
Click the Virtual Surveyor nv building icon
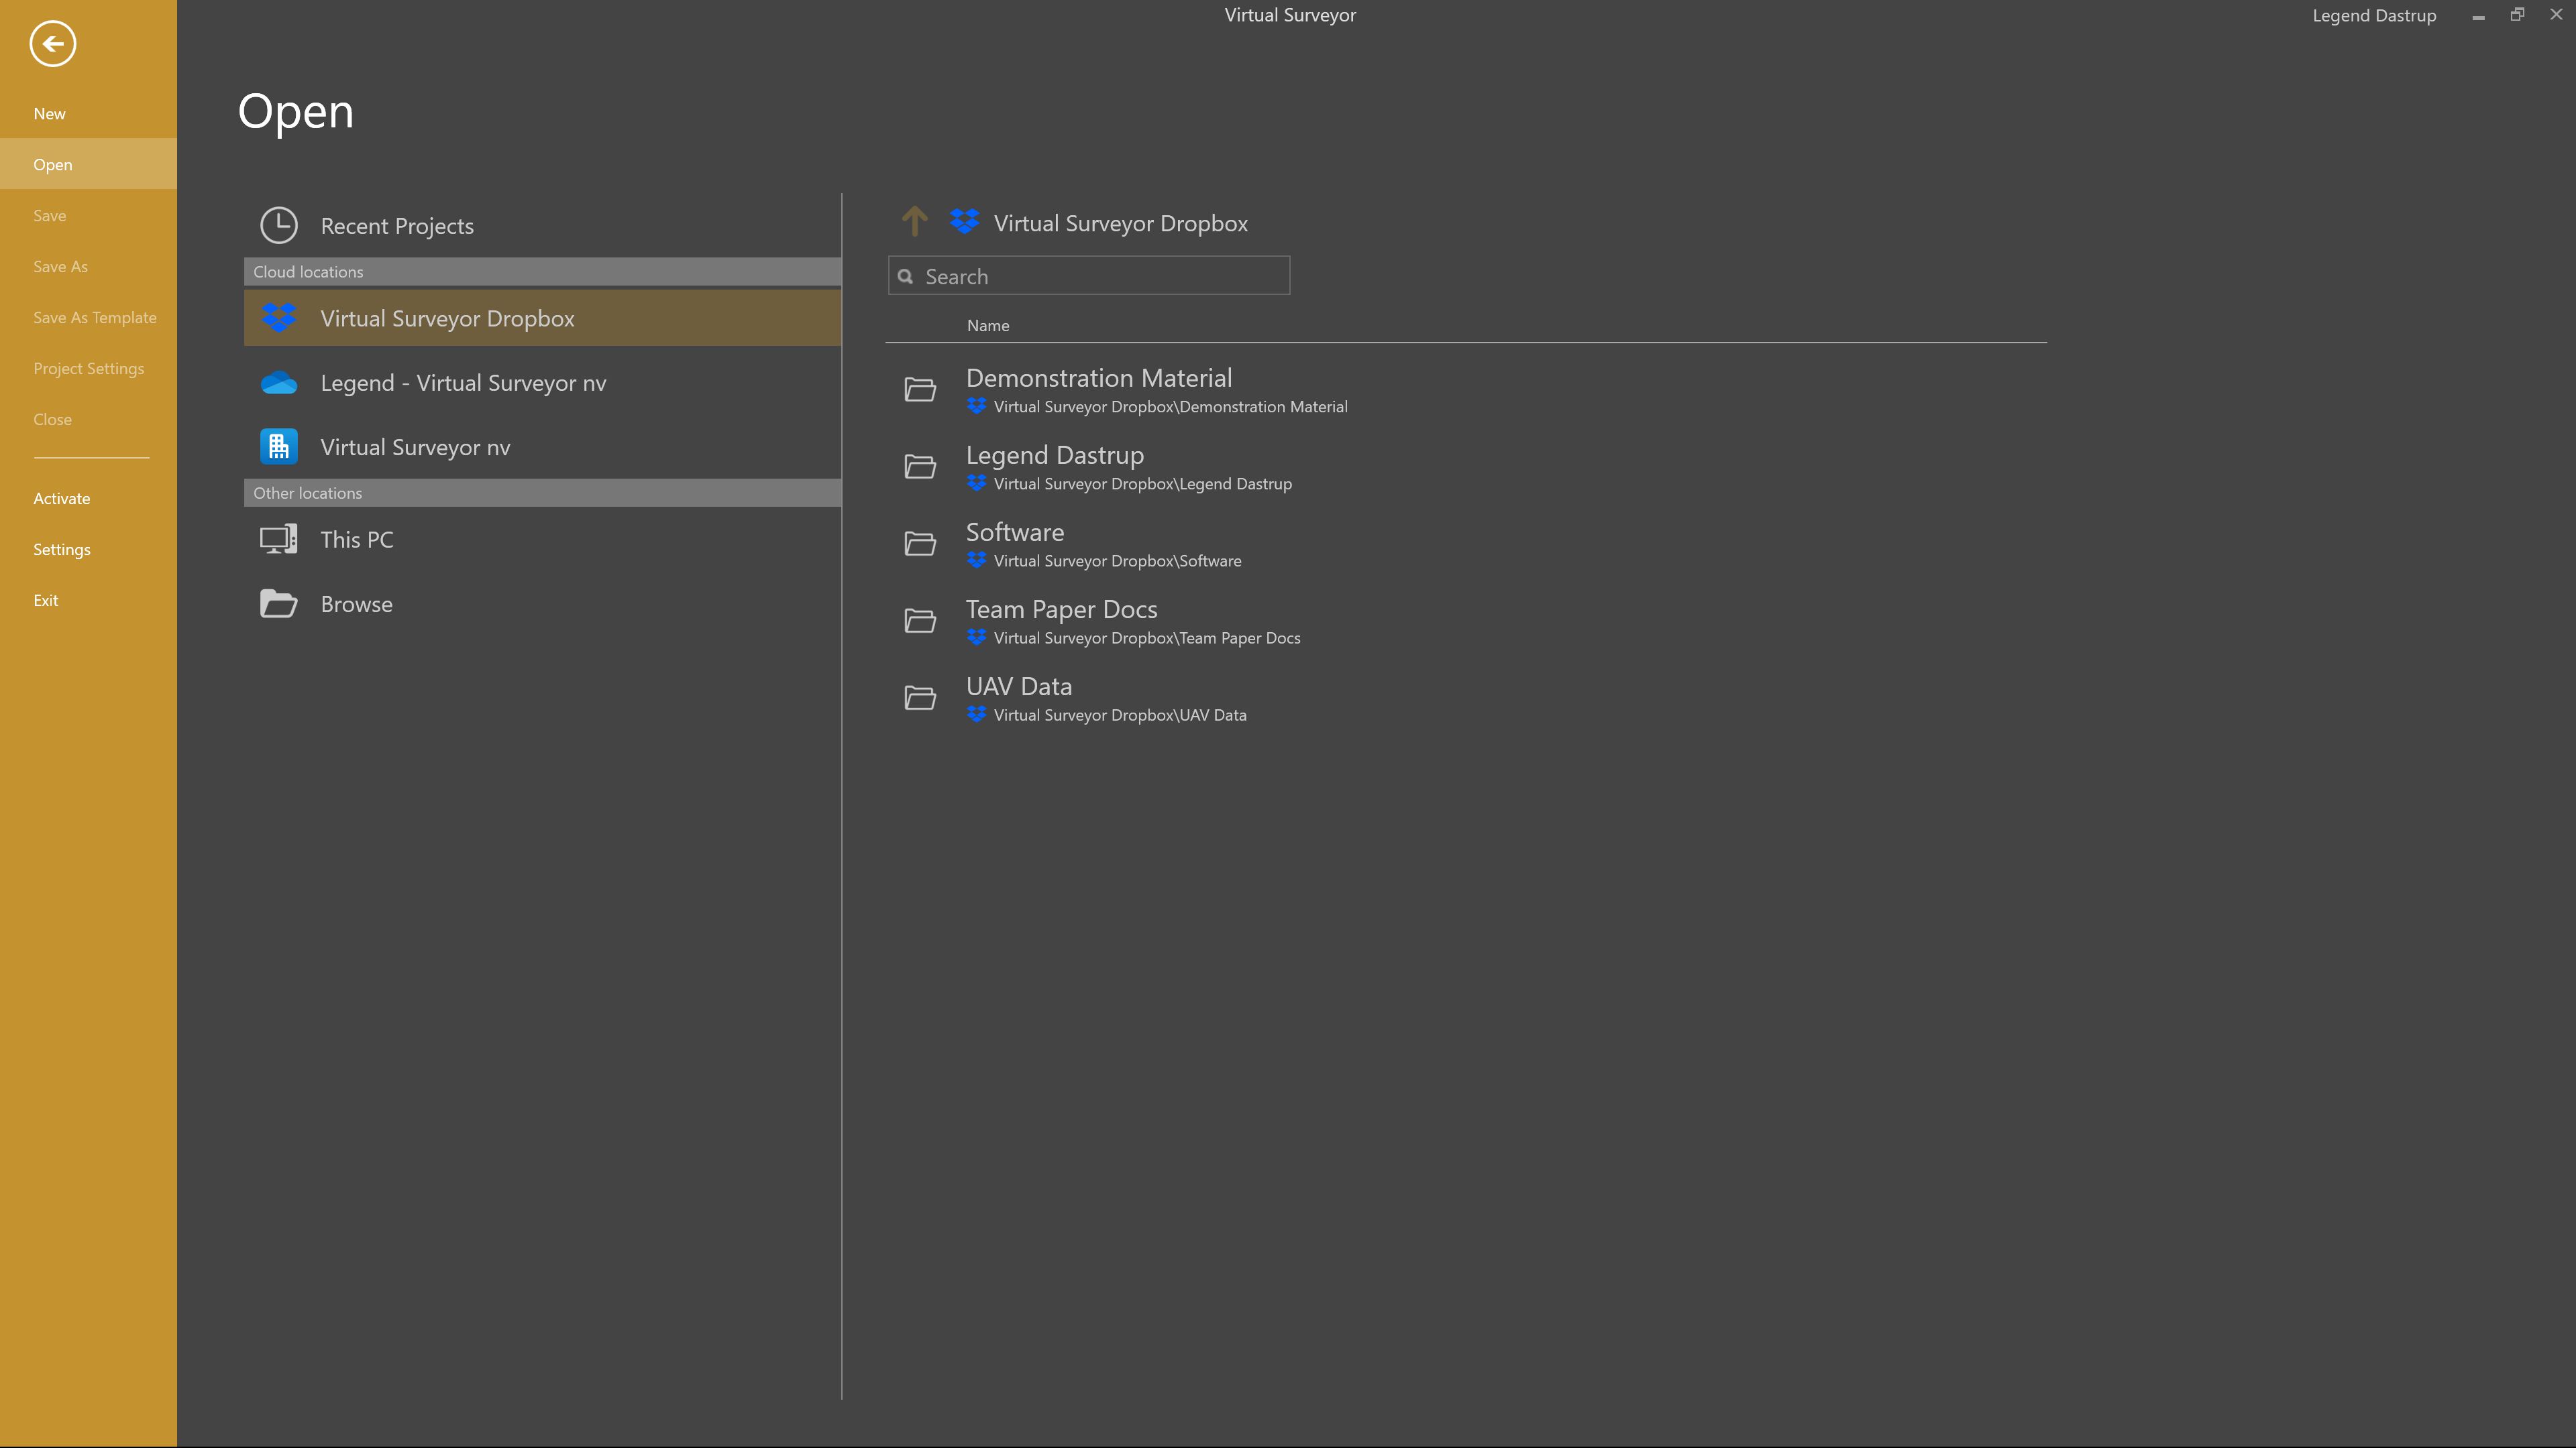[278, 448]
